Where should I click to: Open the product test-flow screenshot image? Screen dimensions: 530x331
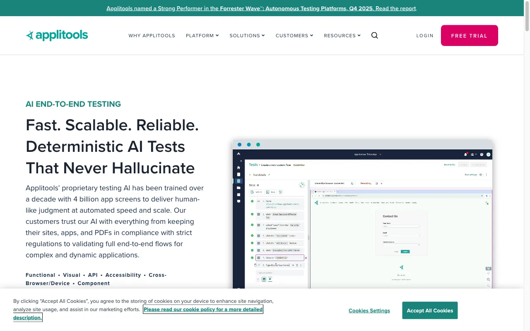[x=363, y=214]
